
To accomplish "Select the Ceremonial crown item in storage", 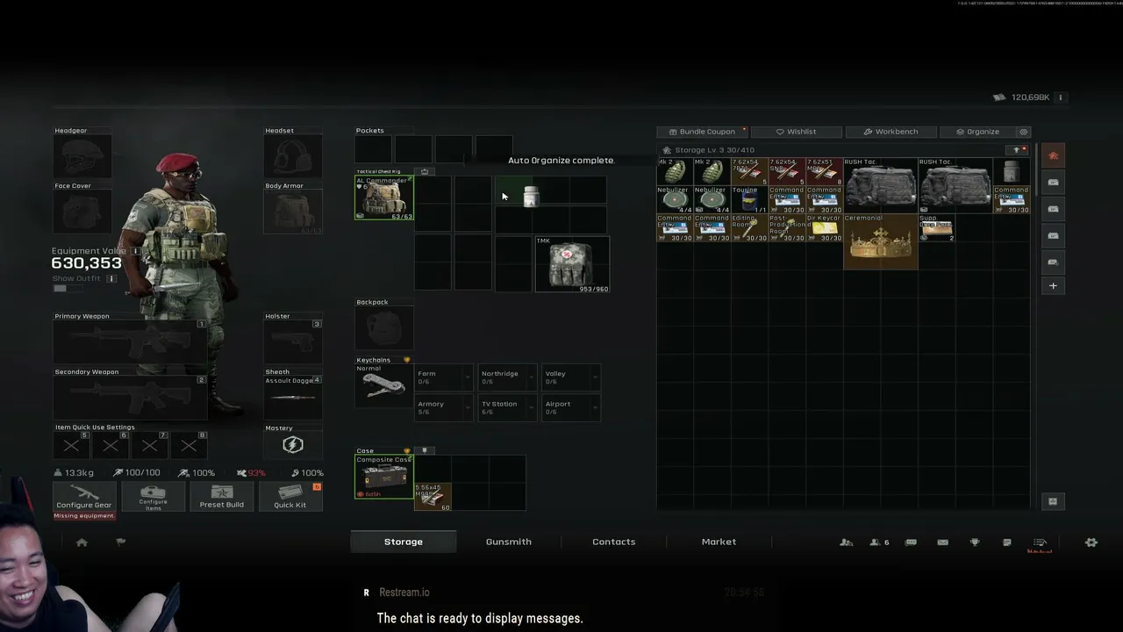I will click(881, 241).
